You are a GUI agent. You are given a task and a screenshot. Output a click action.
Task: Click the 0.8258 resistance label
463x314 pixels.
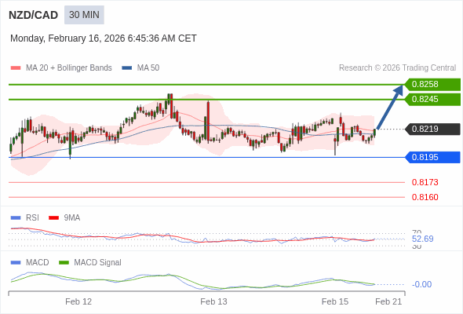(432, 85)
